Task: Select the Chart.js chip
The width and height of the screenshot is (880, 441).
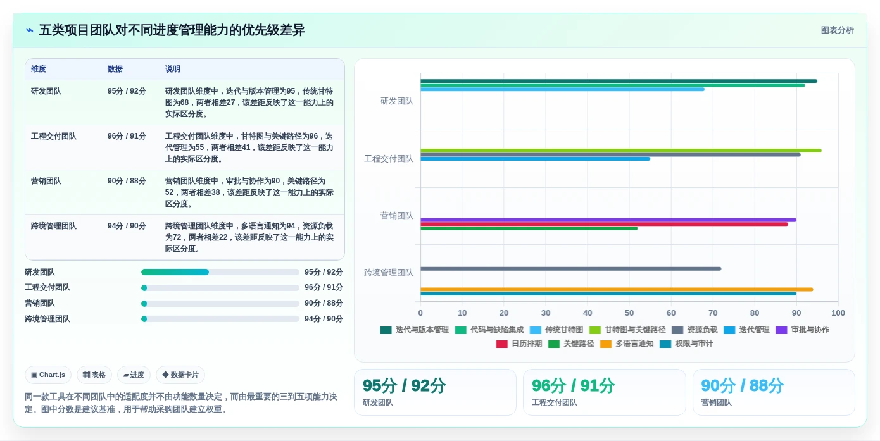Action: (48, 375)
